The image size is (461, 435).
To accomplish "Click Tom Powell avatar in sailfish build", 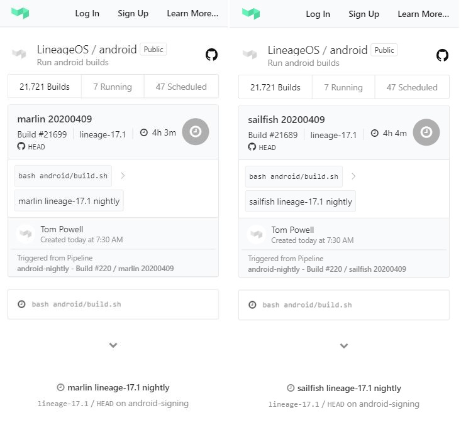I will [257, 234].
